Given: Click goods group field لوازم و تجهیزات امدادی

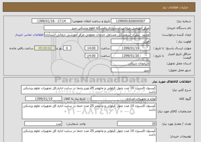Looking at the screenshot, I should [x=124, y=99].
